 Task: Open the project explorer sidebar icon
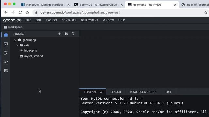(6, 35)
